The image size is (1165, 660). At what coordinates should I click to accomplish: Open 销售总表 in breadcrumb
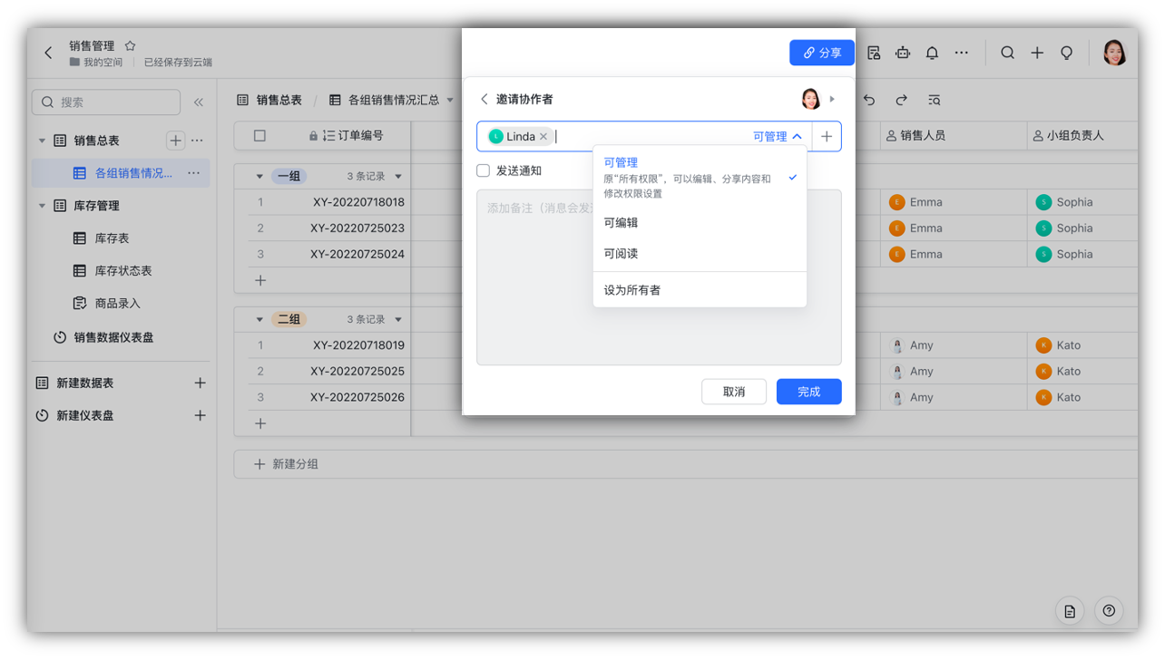pos(269,100)
